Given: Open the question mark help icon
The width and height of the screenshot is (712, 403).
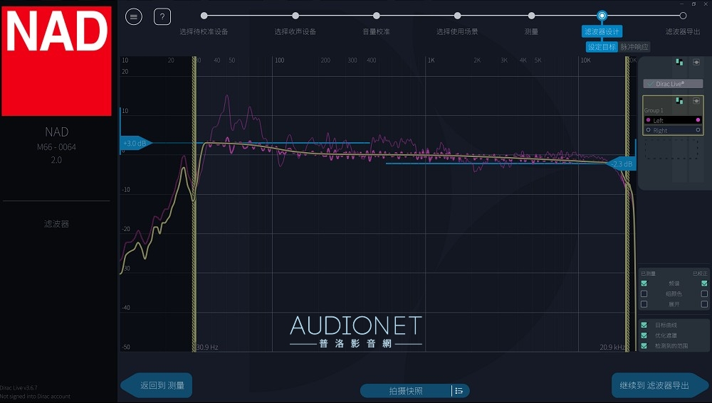Looking at the screenshot, I should pyautogui.click(x=162, y=17).
